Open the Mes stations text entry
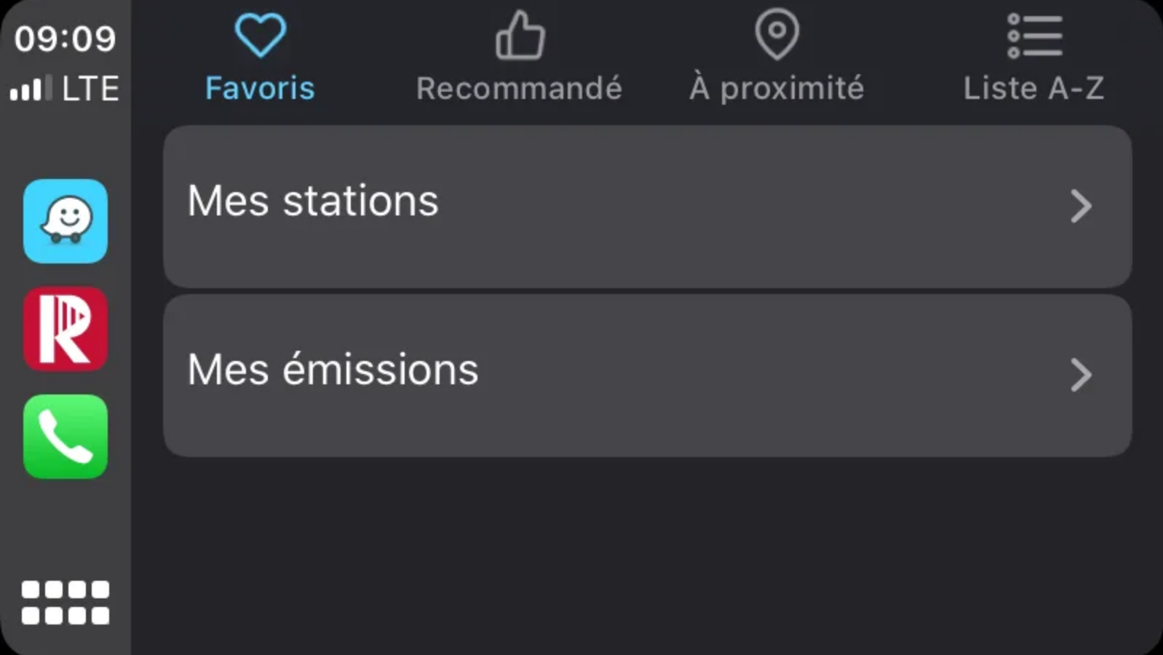The width and height of the screenshot is (1163, 655). coord(313,201)
